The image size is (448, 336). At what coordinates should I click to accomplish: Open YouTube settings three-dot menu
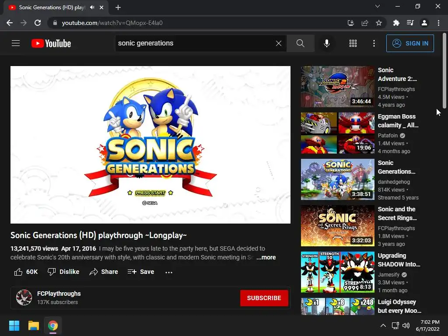[x=374, y=43]
